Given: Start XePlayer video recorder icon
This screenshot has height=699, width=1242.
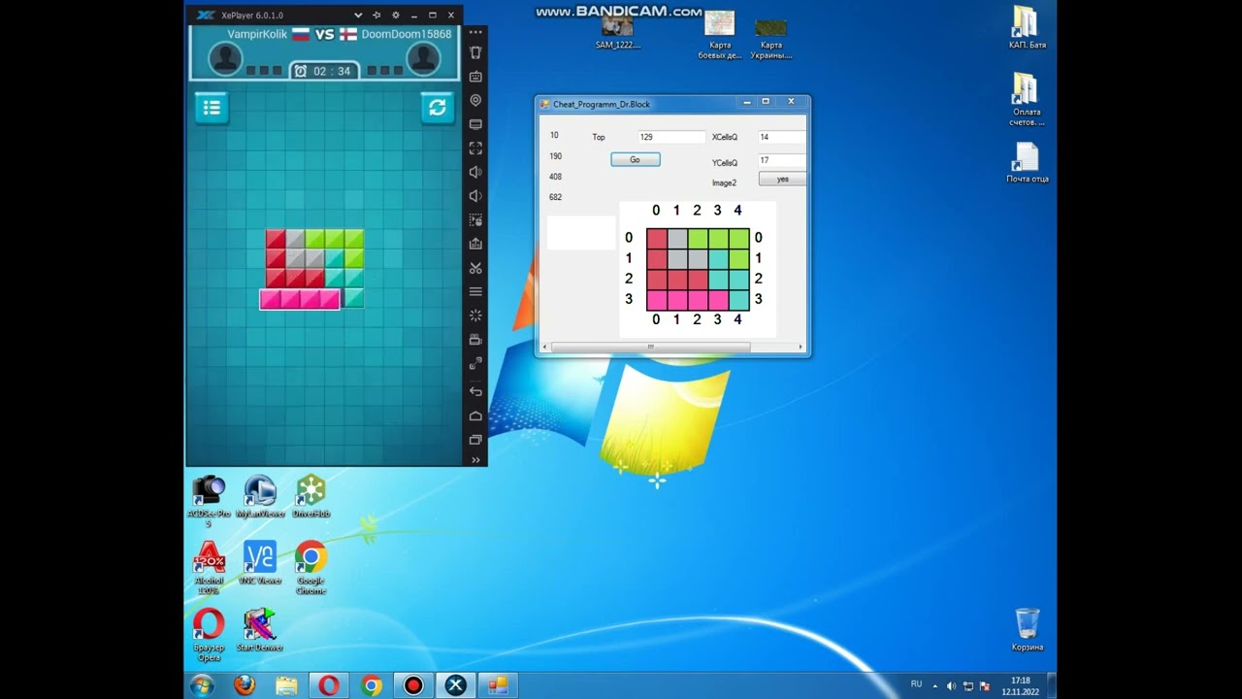Looking at the screenshot, I should tap(475, 340).
